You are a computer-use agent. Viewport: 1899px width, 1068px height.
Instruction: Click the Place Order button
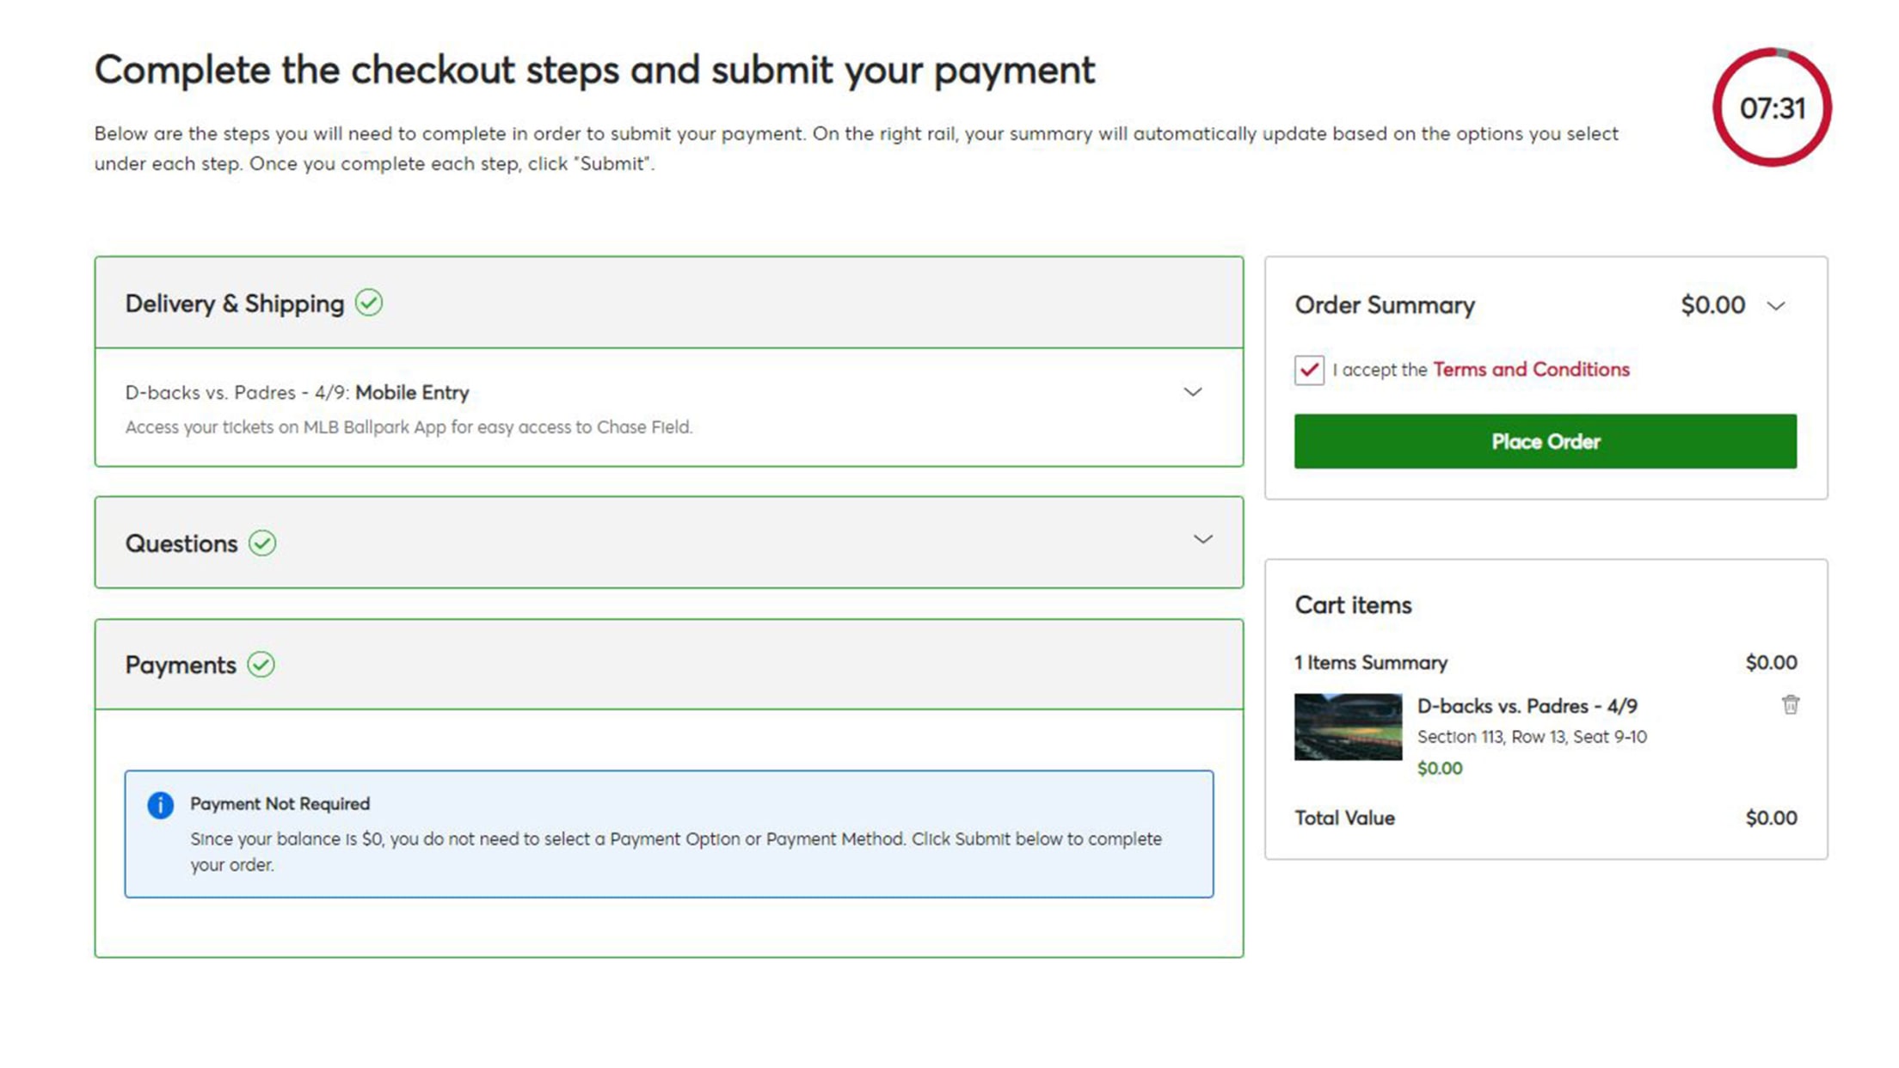(x=1545, y=441)
